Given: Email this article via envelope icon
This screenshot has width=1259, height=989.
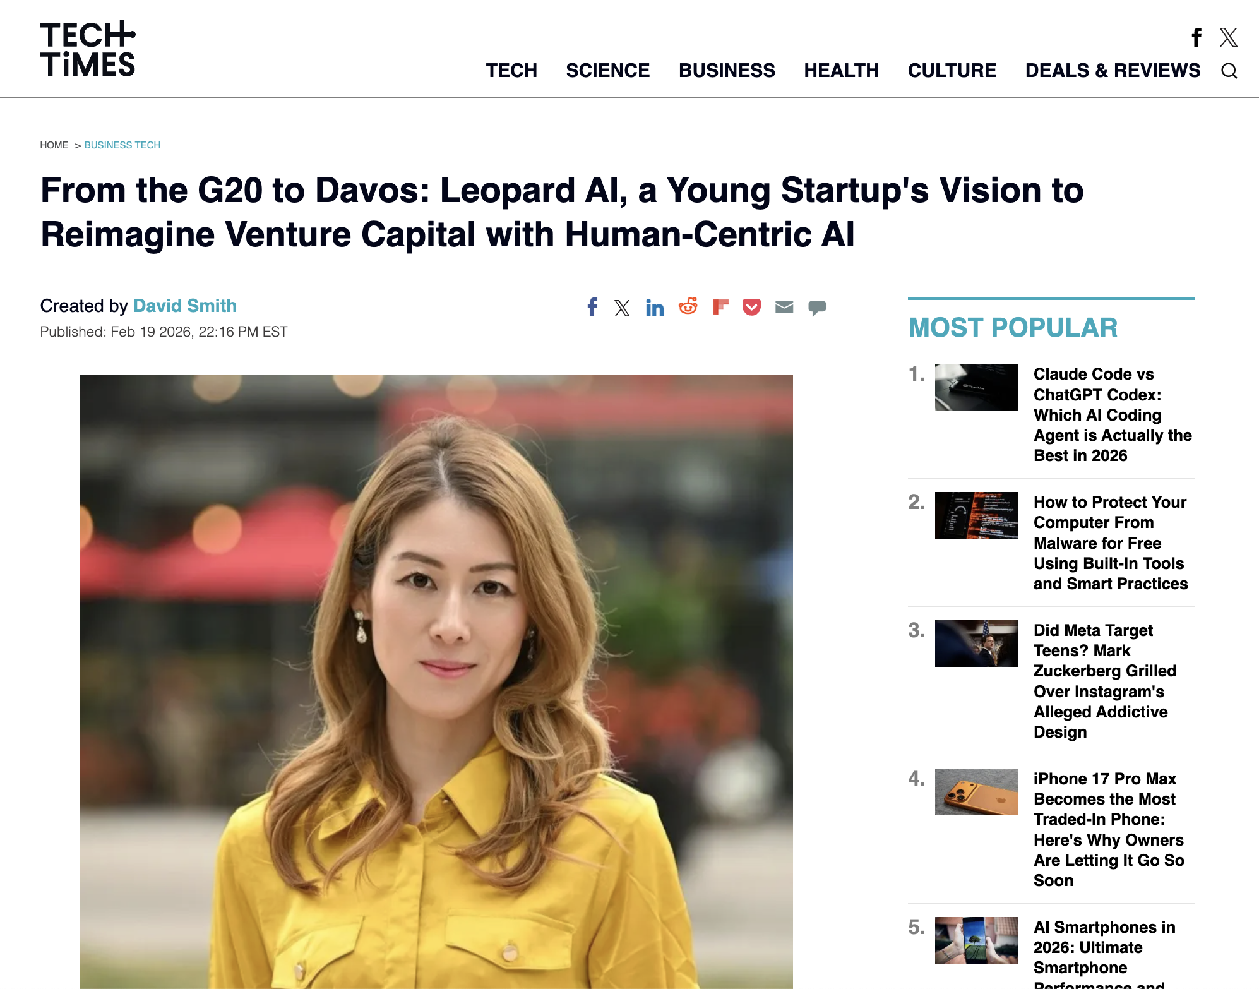Looking at the screenshot, I should (784, 307).
